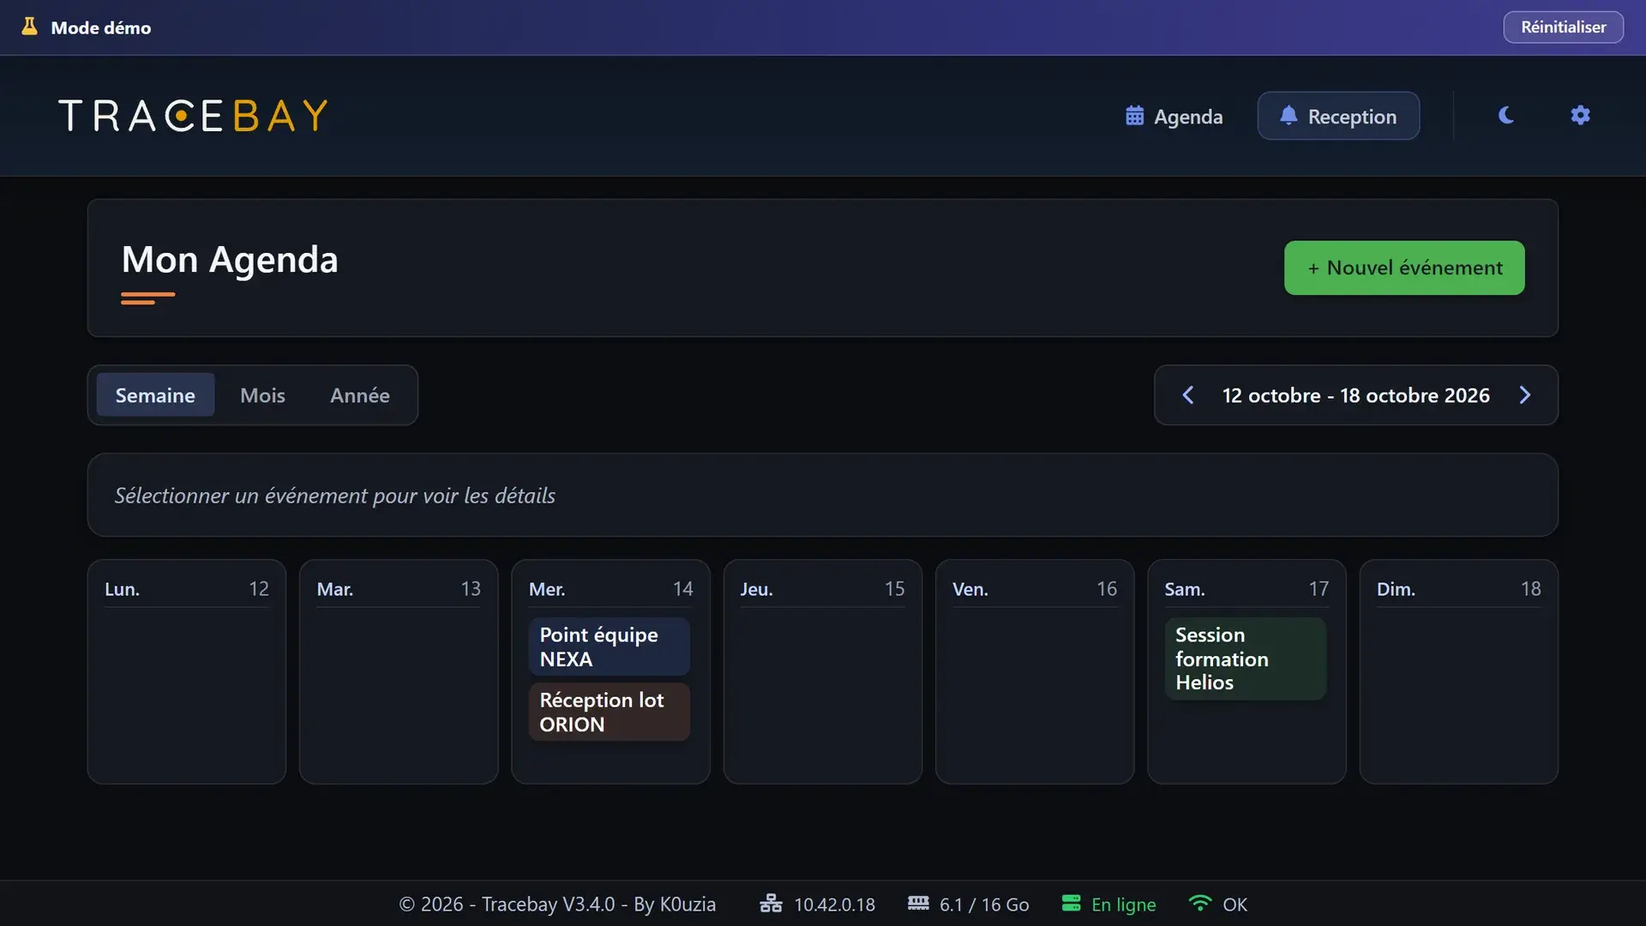This screenshot has height=926, width=1646.
Task: Select Point équipe NEXA event
Action: point(610,646)
